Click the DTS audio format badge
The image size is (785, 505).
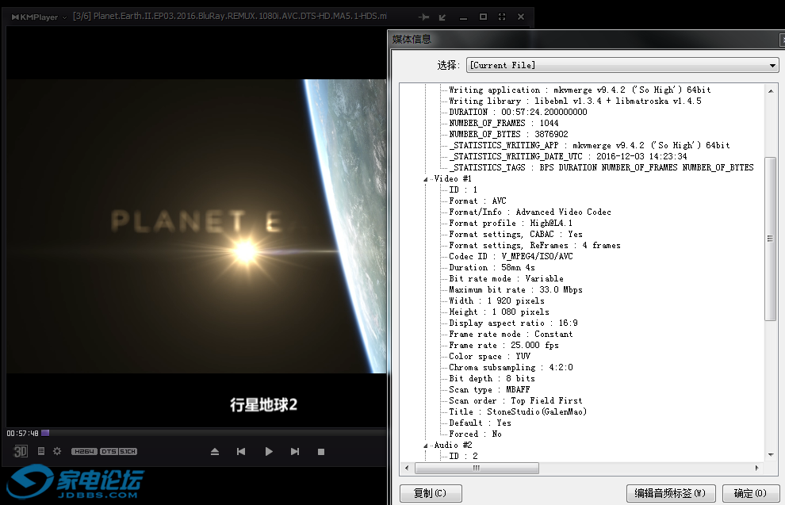click(107, 450)
